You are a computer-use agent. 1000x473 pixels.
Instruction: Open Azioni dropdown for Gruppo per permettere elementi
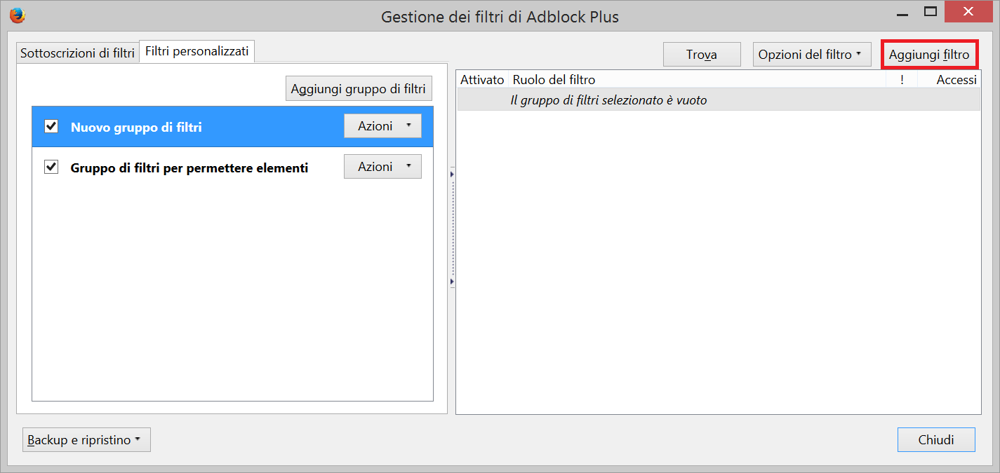click(382, 167)
